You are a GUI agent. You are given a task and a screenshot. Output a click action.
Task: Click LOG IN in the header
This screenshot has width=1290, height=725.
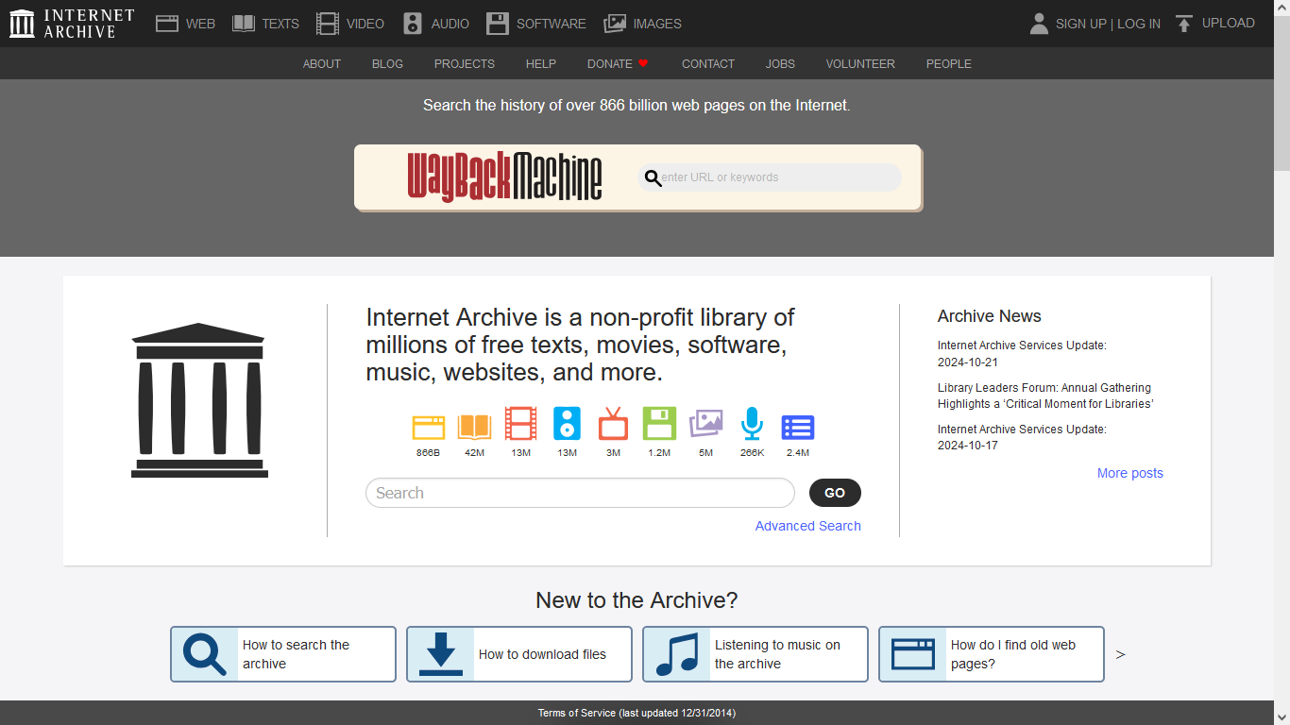(1139, 24)
